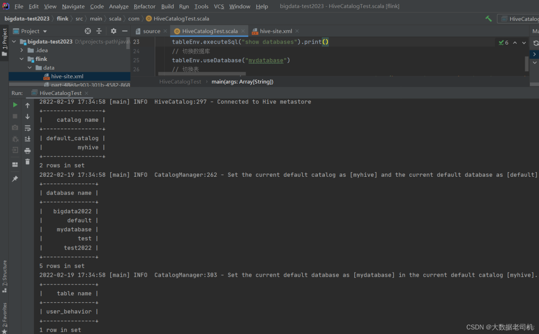Open the Build menu
Image resolution: width=539 pixels, height=334 pixels.
[x=168, y=6]
